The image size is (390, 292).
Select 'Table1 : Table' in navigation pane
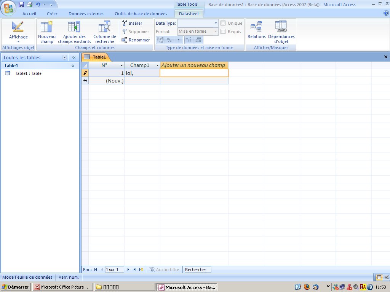pos(28,73)
